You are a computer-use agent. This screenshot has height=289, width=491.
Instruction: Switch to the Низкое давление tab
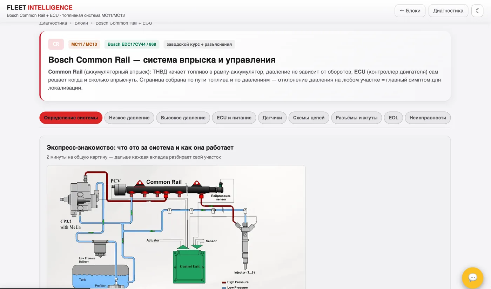click(x=129, y=118)
